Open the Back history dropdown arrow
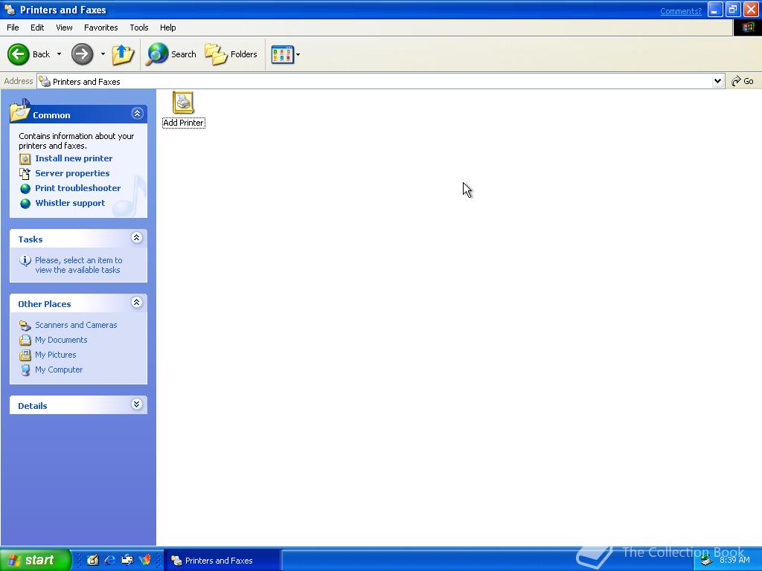Screen dimensions: 762x571 (x=60, y=54)
